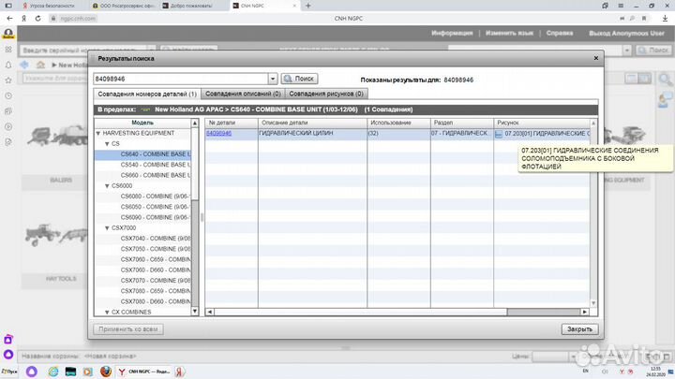Click the Поиск search button in dialog

coord(299,80)
